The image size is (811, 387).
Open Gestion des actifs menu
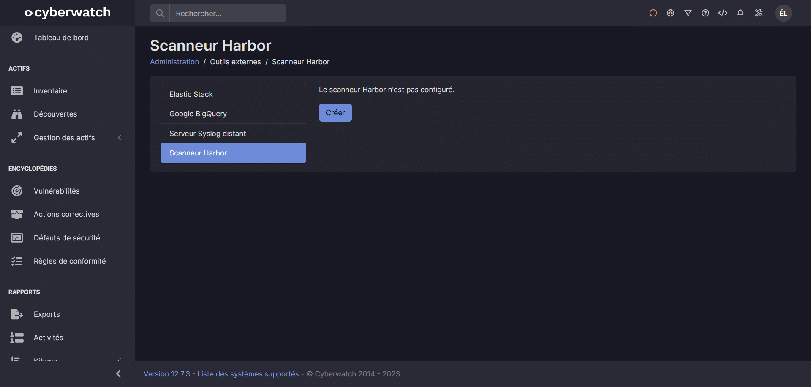[x=68, y=138]
